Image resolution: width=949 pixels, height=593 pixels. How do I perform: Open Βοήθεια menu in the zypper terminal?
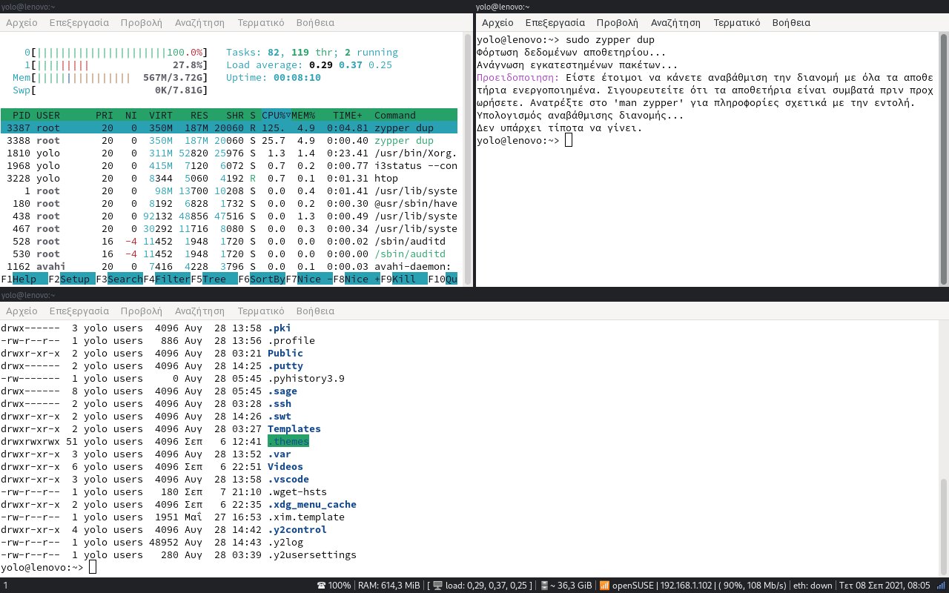(x=791, y=22)
